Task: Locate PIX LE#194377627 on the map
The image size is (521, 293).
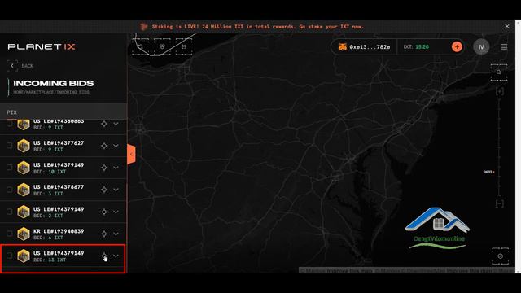Action: [104, 146]
